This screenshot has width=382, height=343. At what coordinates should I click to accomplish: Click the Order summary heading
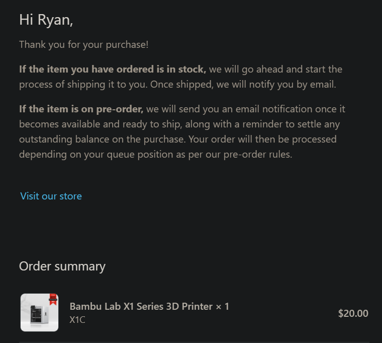coord(62,266)
